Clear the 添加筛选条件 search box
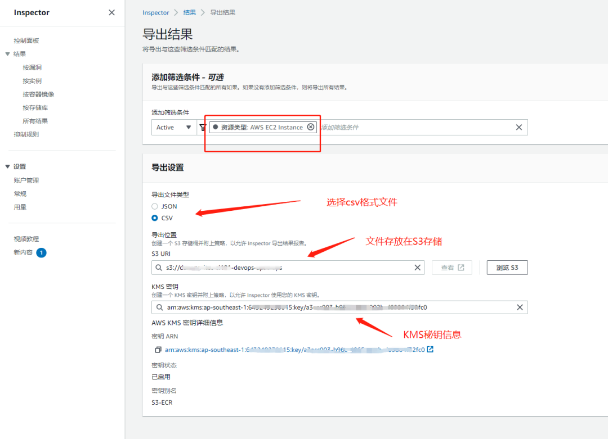Screen dimensions: 608x439 [518, 127]
